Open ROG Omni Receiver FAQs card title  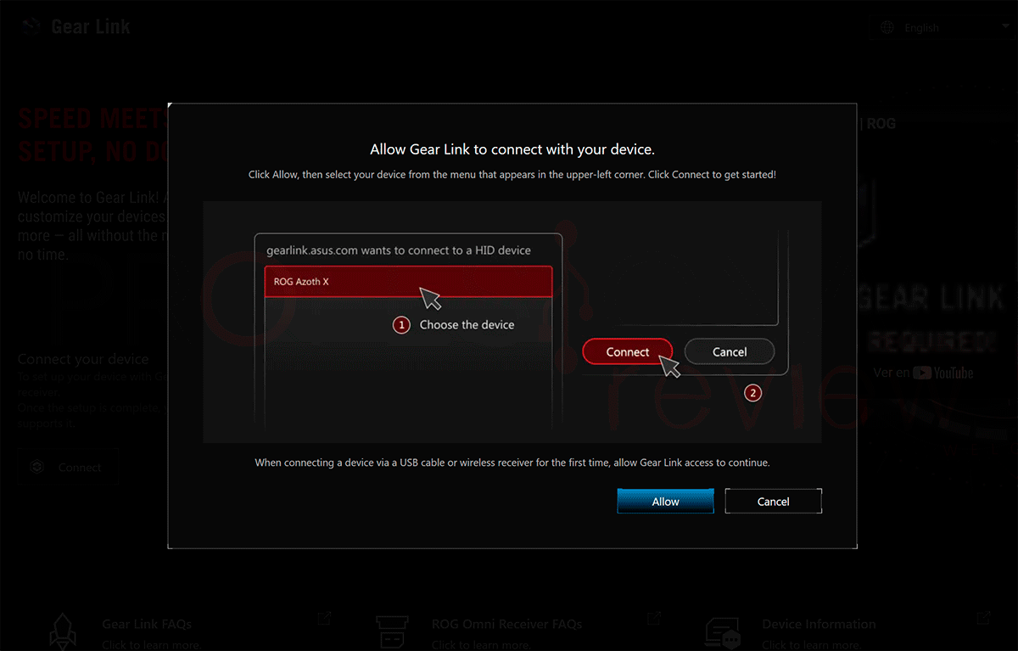coord(506,625)
